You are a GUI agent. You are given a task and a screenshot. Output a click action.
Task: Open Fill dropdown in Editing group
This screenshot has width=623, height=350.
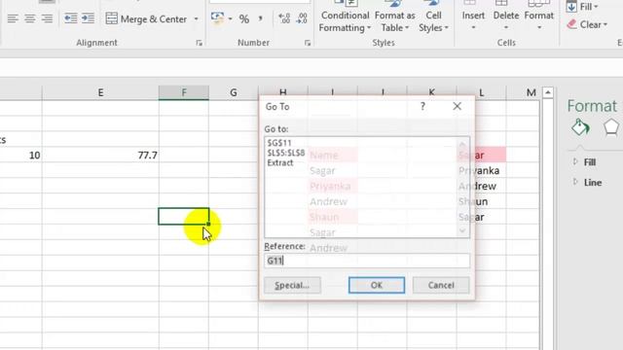[583, 7]
